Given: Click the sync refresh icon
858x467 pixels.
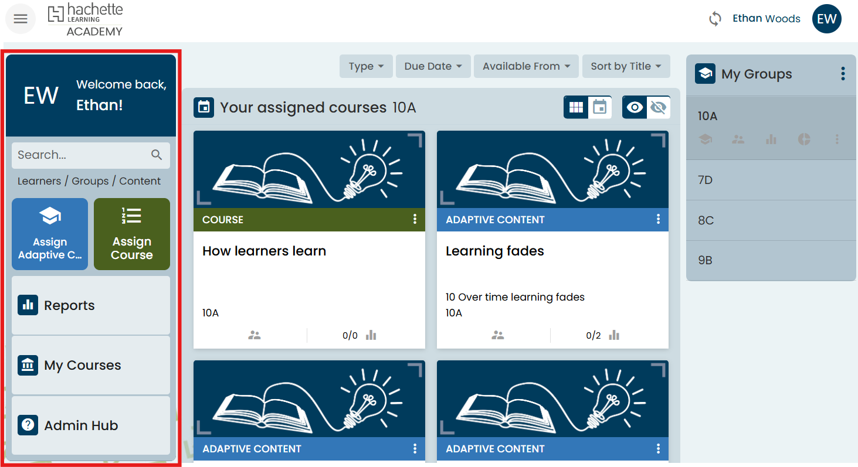Looking at the screenshot, I should [x=715, y=19].
